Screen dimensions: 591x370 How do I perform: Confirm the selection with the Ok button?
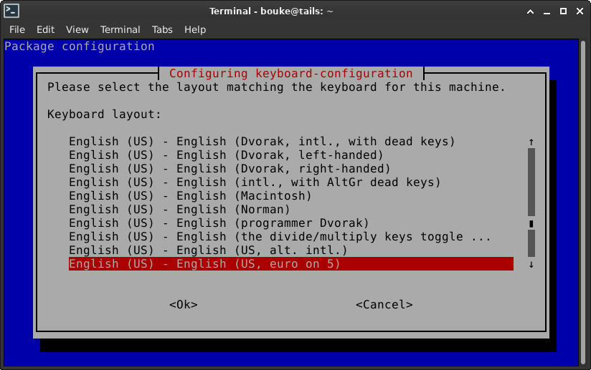click(x=184, y=305)
